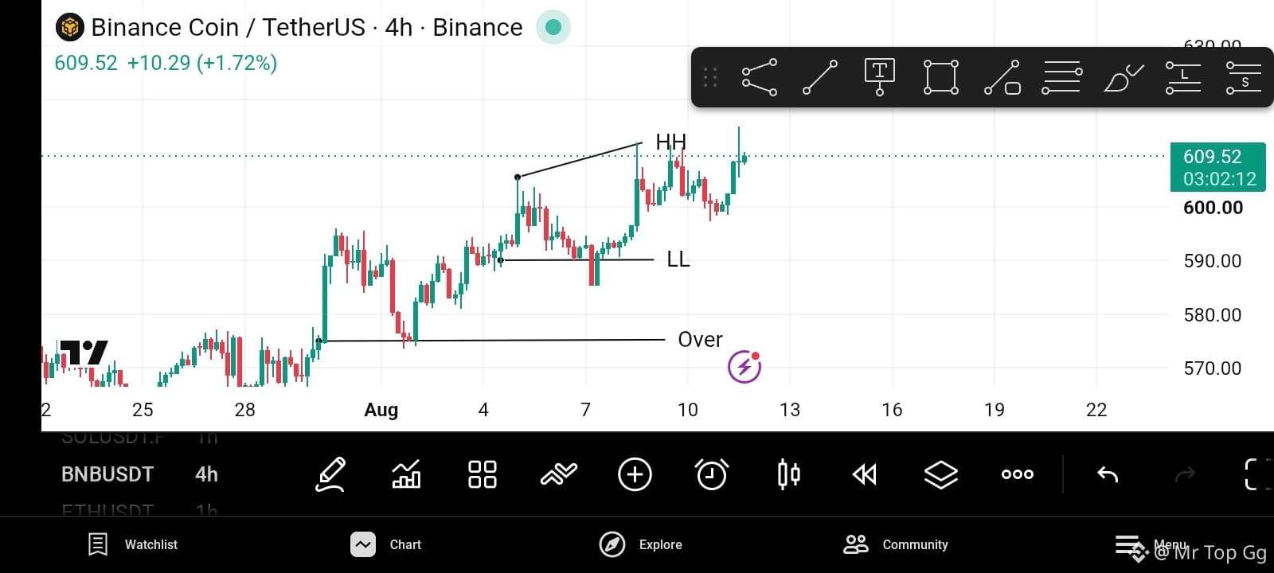Tap the 590.00 price axis label
Image resolution: width=1274 pixels, height=573 pixels.
click(1213, 261)
